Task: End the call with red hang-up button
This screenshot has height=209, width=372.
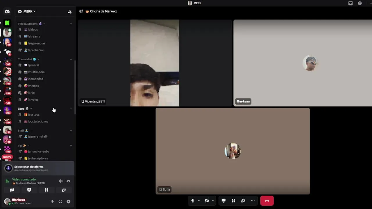Action: 267,201
